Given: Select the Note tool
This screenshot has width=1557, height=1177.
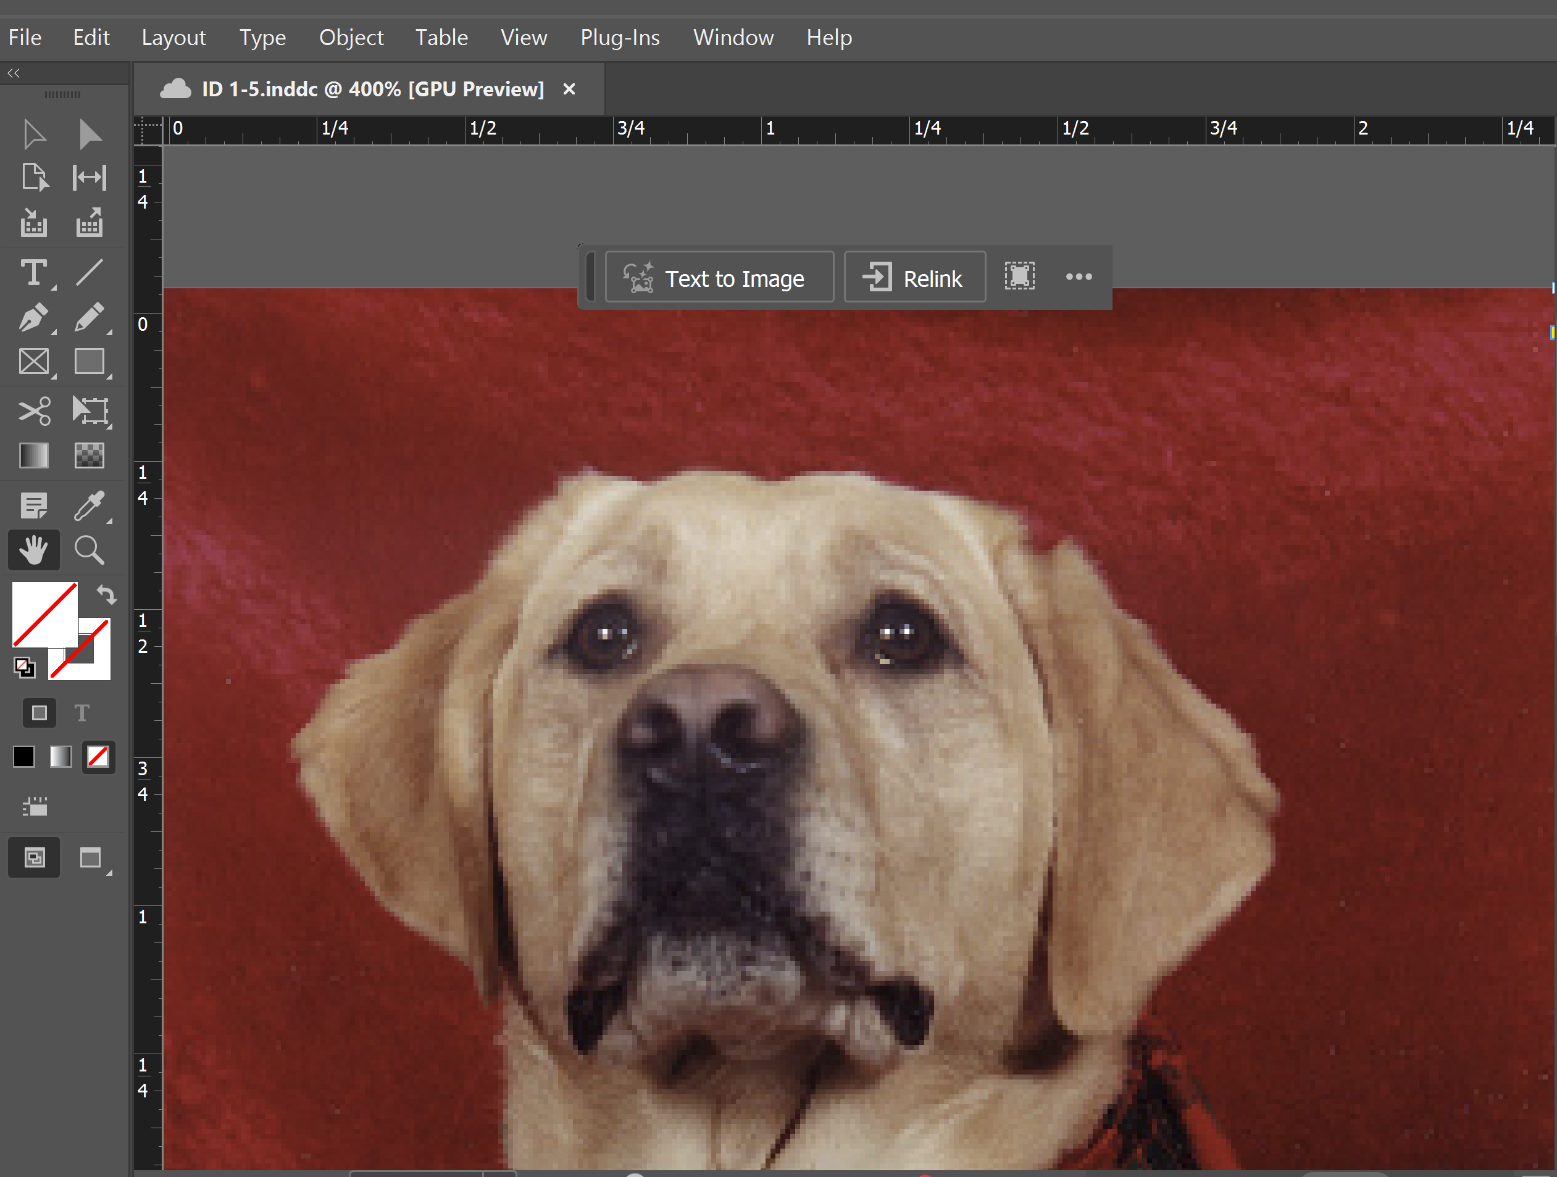Looking at the screenshot, I should (34, 506).
